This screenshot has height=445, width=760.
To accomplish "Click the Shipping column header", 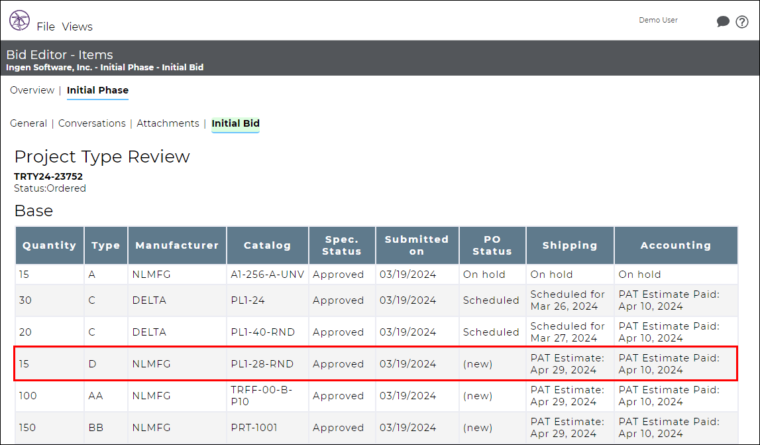I will coord(570,245).
